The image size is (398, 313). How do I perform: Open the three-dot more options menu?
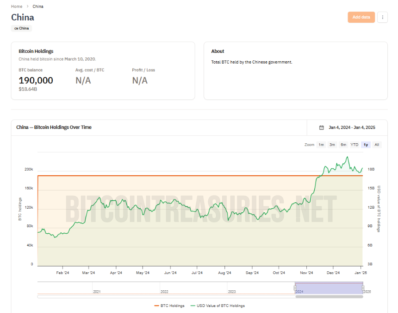pos(382,17)
